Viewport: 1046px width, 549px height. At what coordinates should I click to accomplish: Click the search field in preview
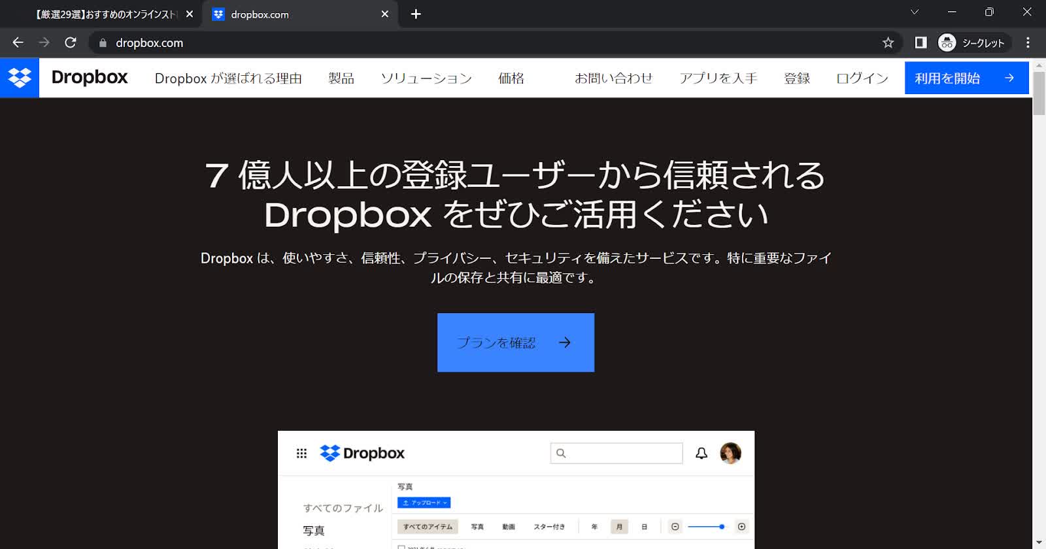coord(616,453)
